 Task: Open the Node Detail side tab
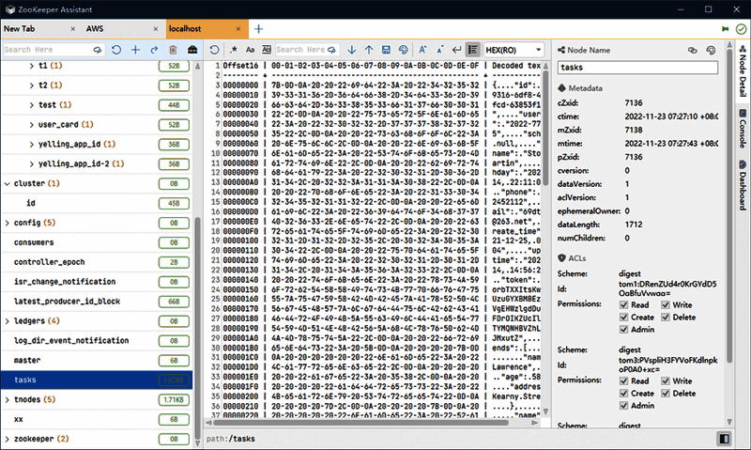[x=743, y=71]
